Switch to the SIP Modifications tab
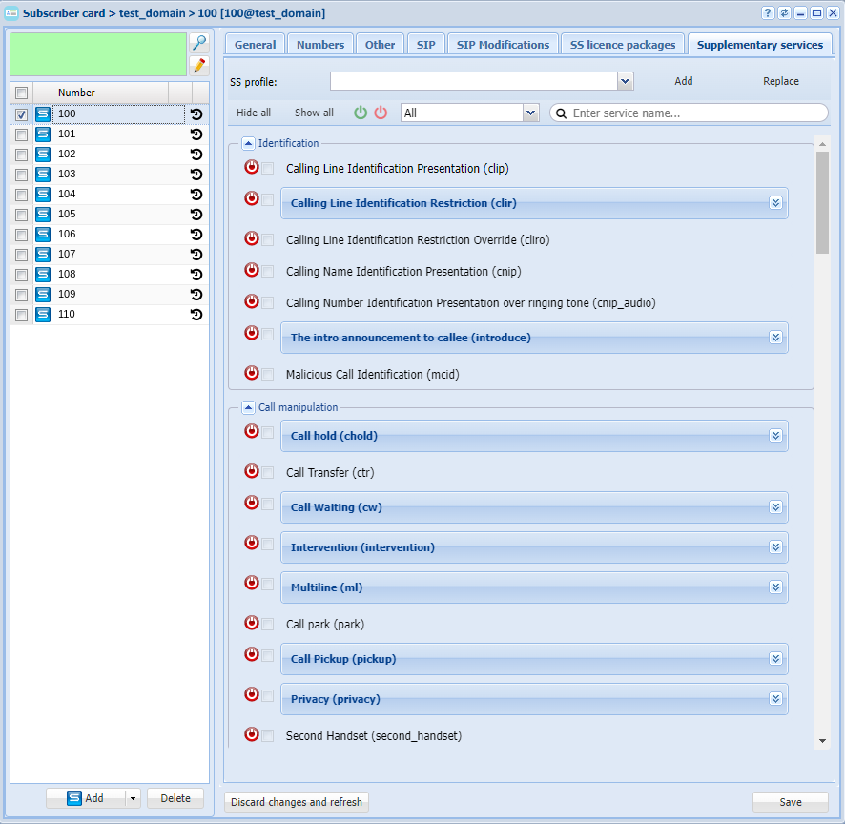 pos(503,44)
